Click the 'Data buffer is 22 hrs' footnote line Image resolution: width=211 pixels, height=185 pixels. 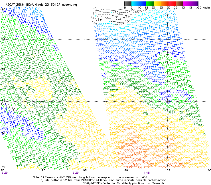point(103,180)
